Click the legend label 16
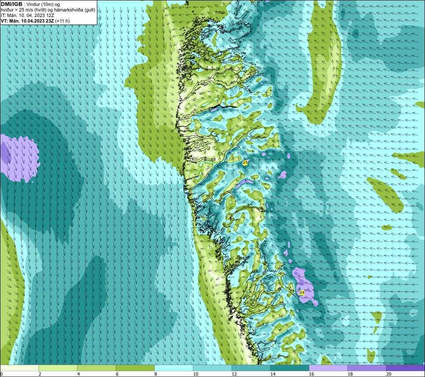Screen dimensions: 425x377 [312, 374]
